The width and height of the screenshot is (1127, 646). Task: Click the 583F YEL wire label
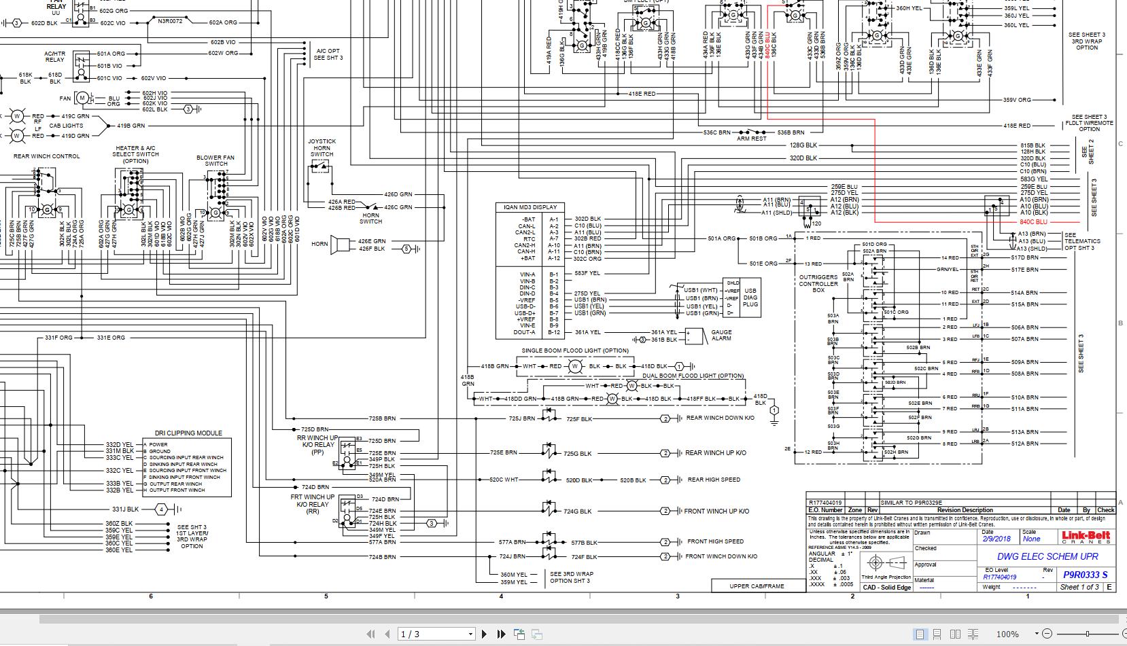pyautogui.click(x=587, y=274)
